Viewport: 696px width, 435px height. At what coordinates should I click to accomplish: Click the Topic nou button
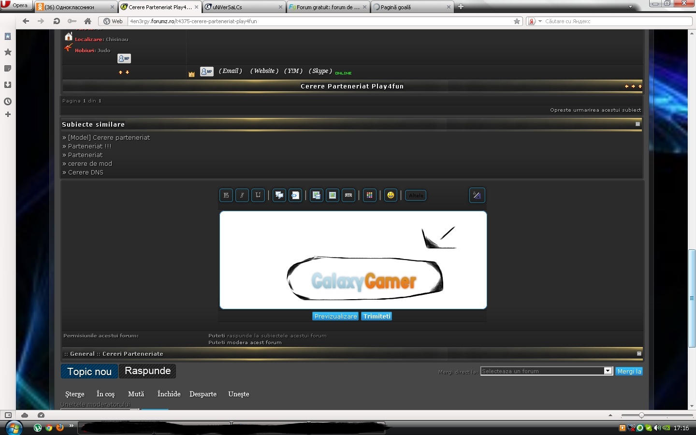(x=89, y=371)
